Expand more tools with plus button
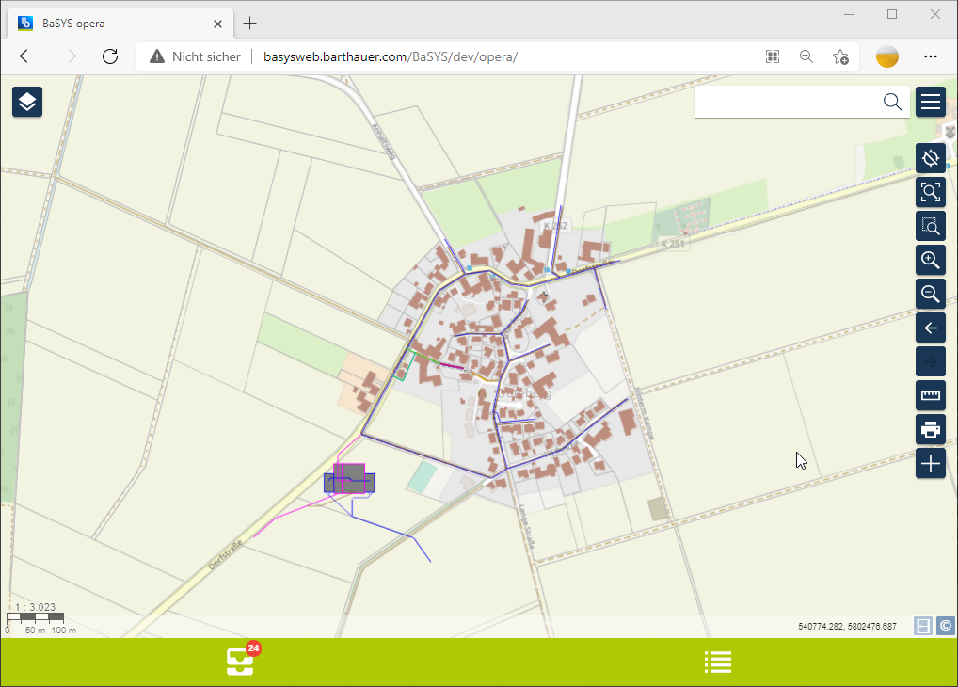The image size is (958, 687). tap(931, 464)
